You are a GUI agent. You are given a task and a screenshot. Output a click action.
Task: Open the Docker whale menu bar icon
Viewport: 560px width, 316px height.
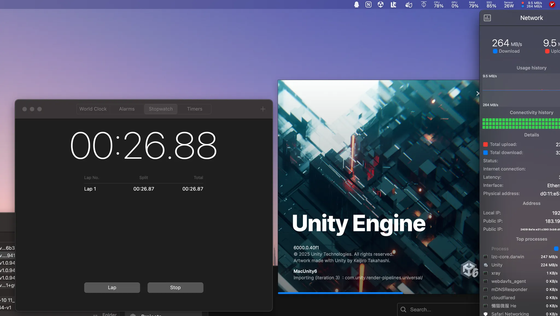pos(409,5)
